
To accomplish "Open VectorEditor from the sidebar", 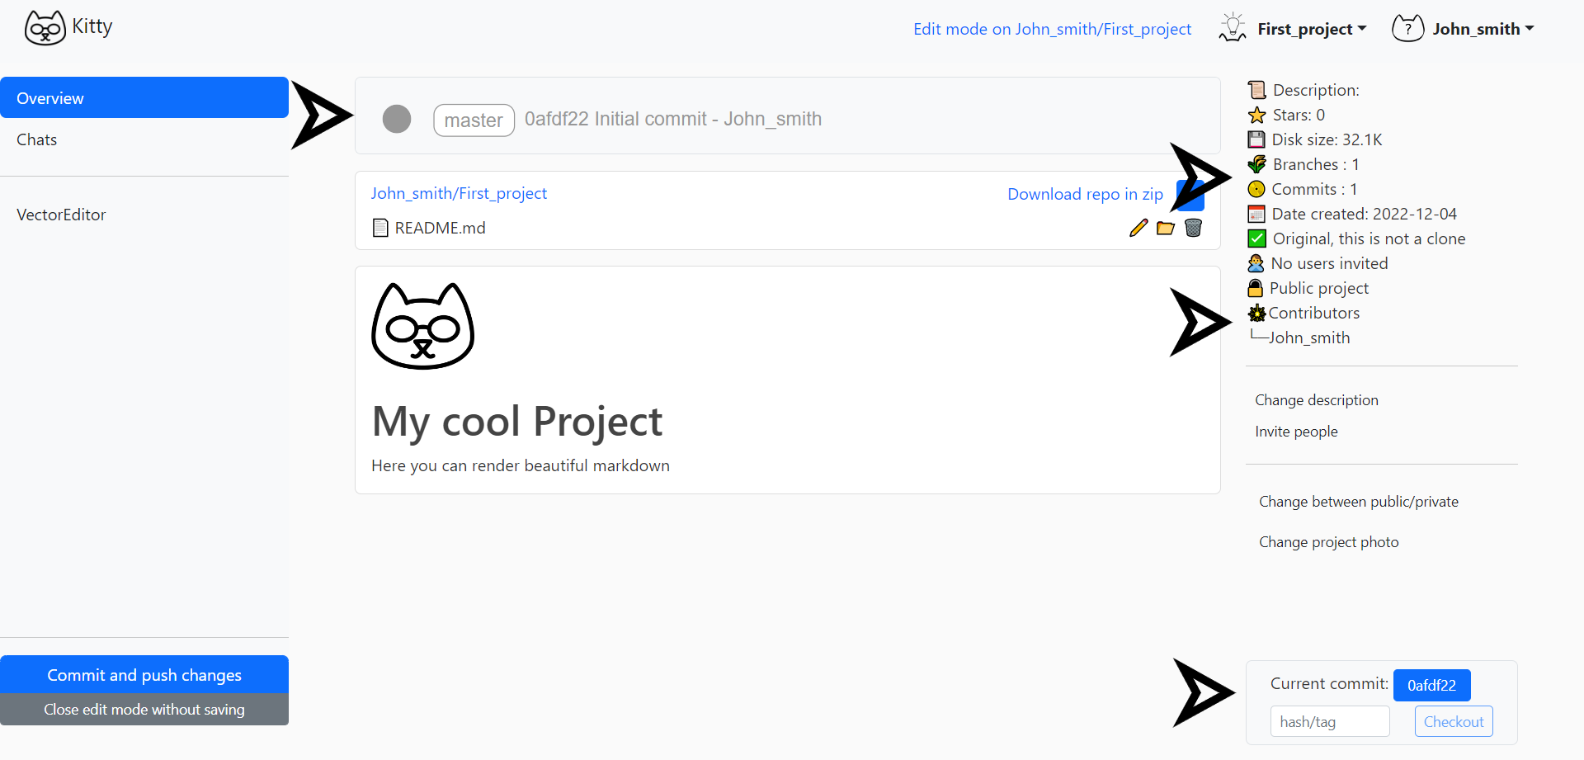I will click(62, 215).
